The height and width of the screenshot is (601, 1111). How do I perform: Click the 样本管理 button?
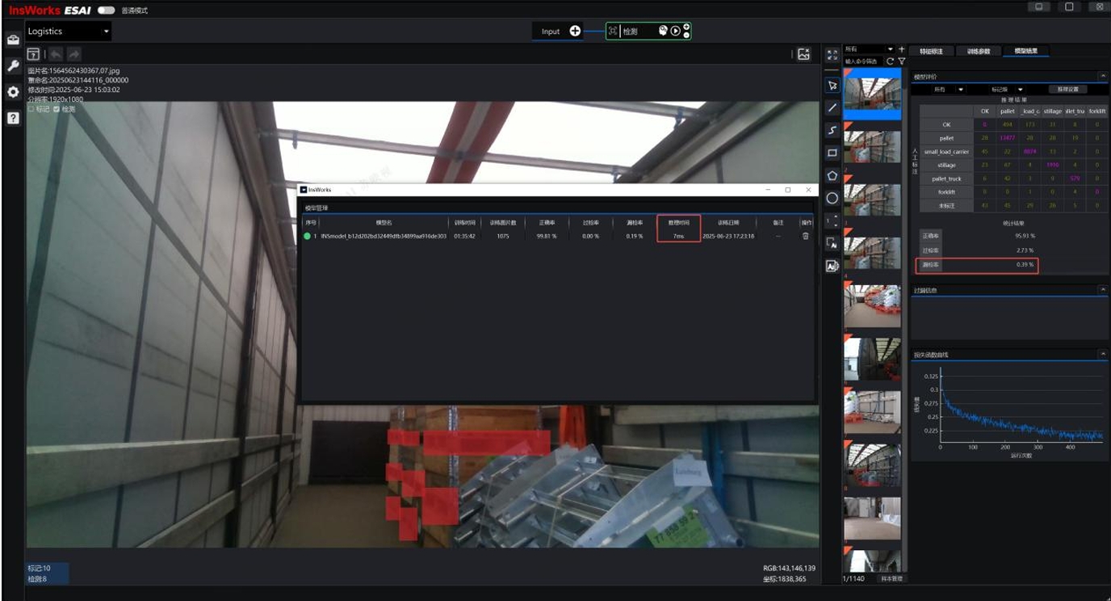pos(891,578)
